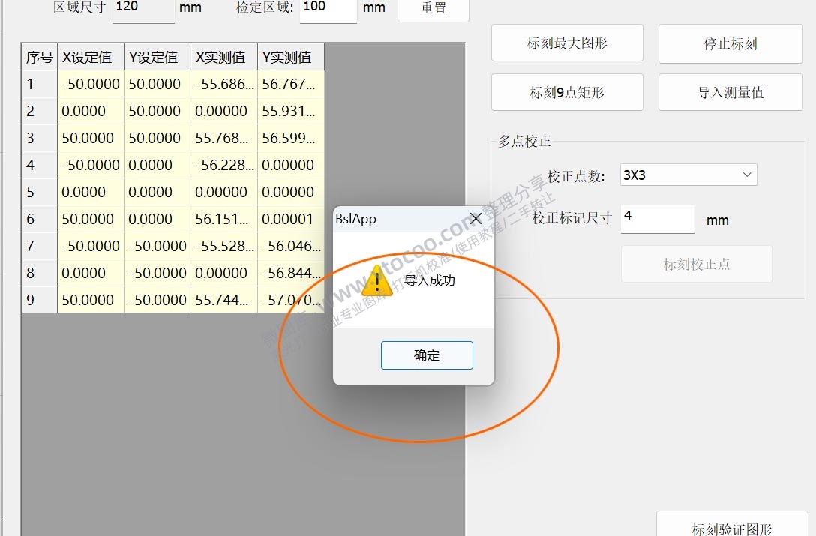Click the 确定 button in the BslApp dialog
The image size is (816, 536).
pyautogui.click(x=426, y=355)
